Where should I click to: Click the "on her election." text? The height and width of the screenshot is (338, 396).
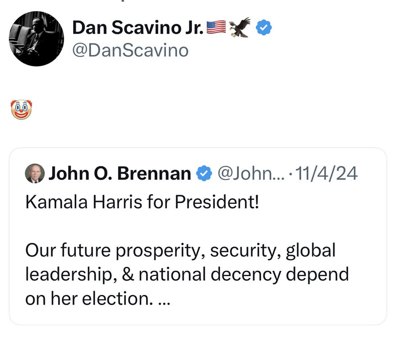[x=87, y=299]
